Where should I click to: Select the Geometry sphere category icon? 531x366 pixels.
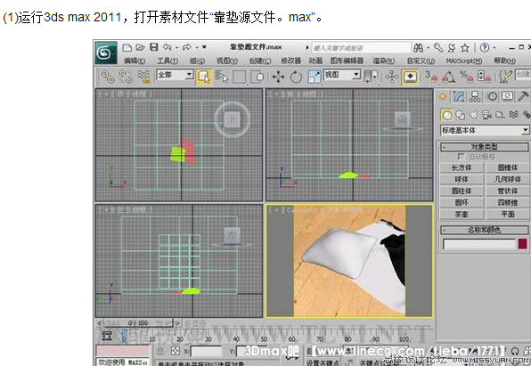(447, 115)
